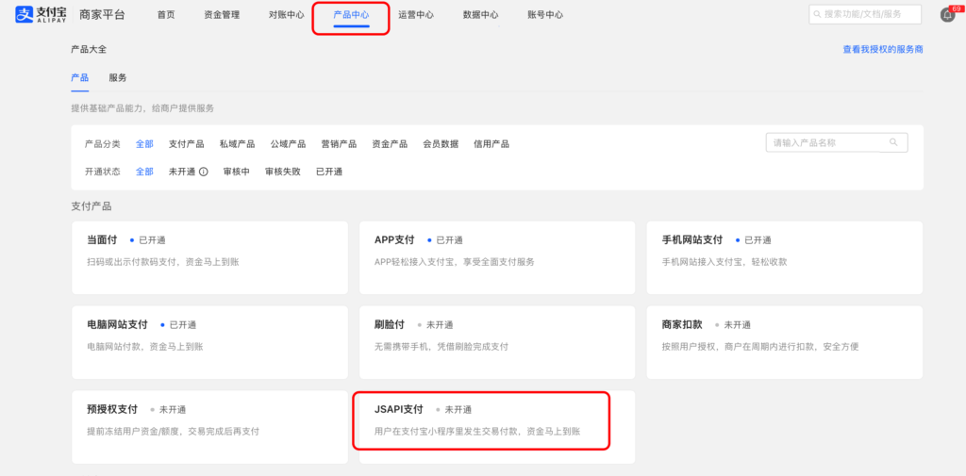Filter status by 已开通
This screenshot has width=966, height=476.
tap(329, 172)
